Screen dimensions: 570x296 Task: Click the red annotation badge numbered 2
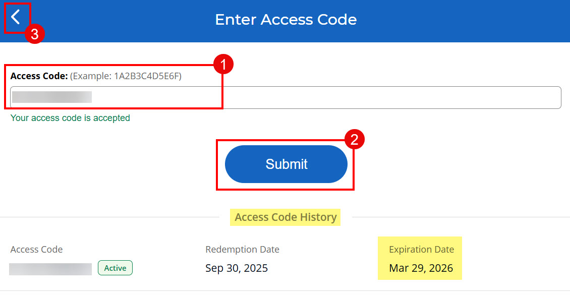(x=354, y=140)
